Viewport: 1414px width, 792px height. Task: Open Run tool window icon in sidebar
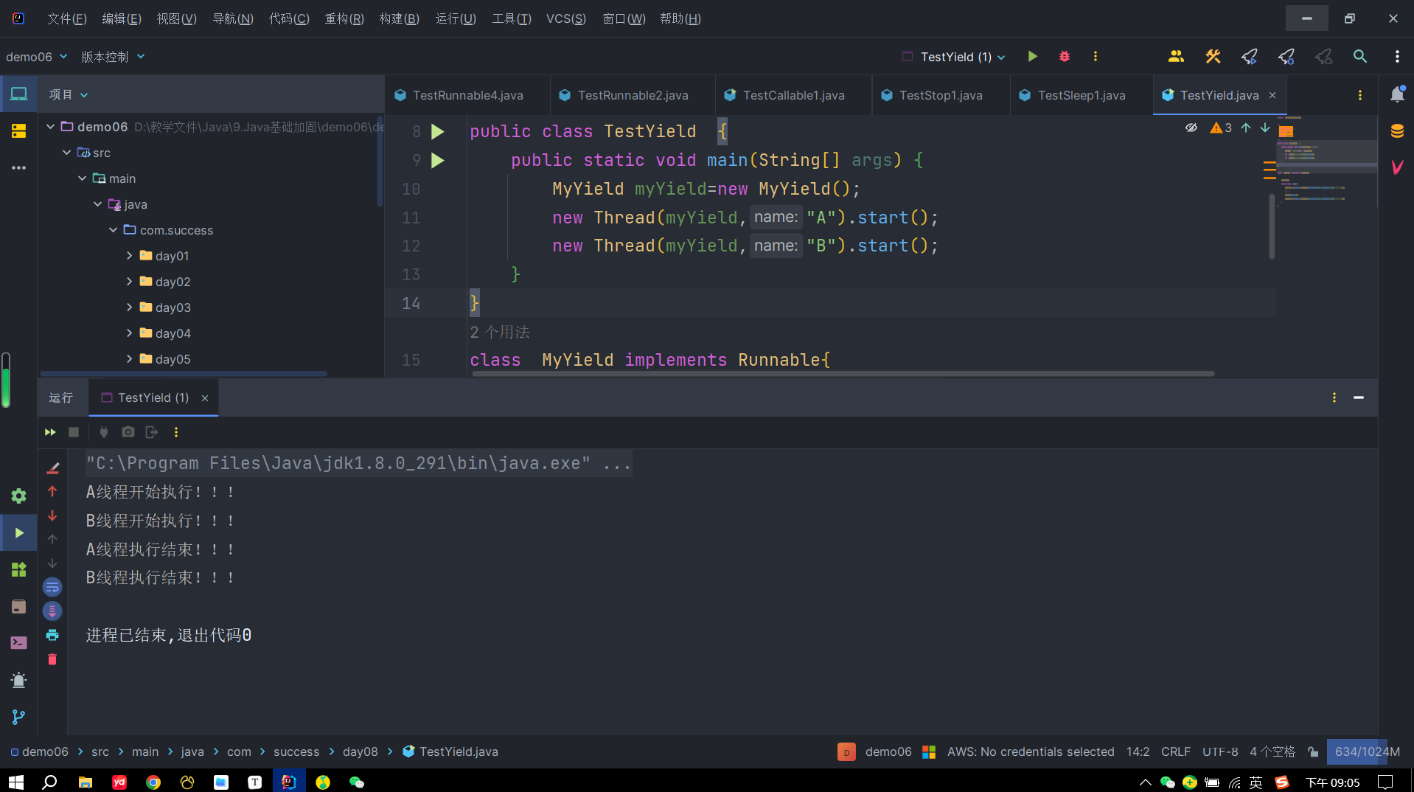pyautogui.click(x=18, y=532)
